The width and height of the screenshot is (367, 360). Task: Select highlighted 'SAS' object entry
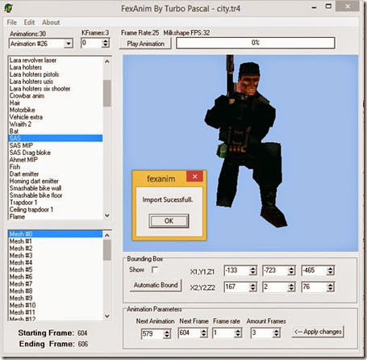pos(56,138)
